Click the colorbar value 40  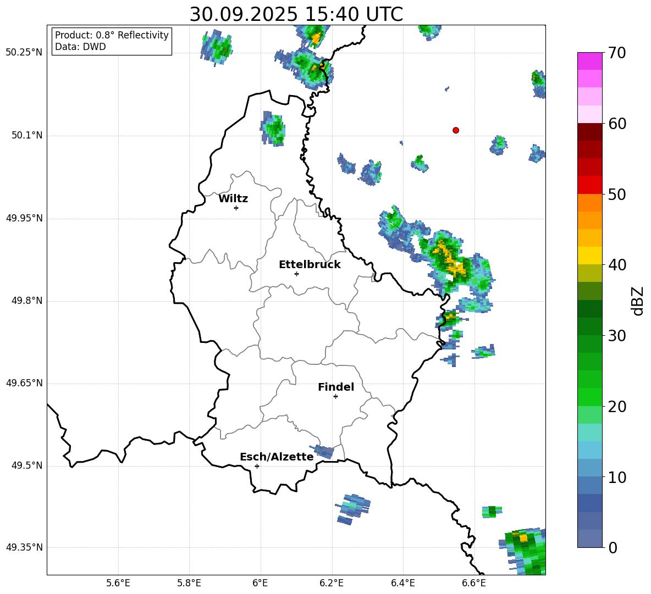point(617,265)
